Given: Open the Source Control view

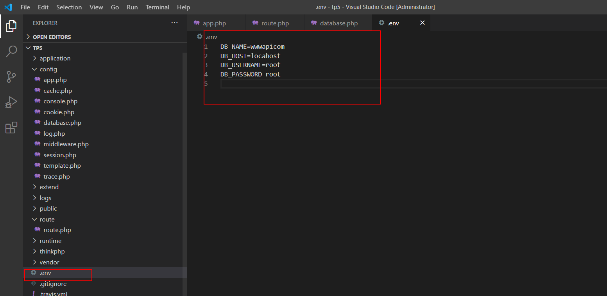Looking at the screenshot, I should click(11, 77).
